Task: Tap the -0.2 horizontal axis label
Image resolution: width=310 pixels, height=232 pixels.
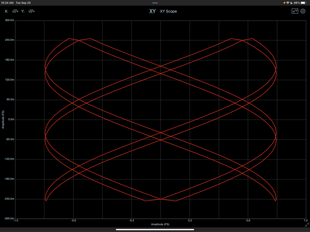Action: tap(132, 221)
